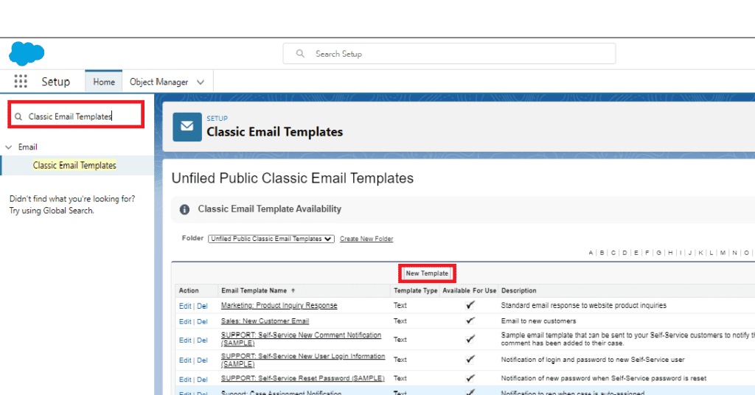Filter templates by letter D
This screenshot has width=755, height=395.
click(625, 253)
